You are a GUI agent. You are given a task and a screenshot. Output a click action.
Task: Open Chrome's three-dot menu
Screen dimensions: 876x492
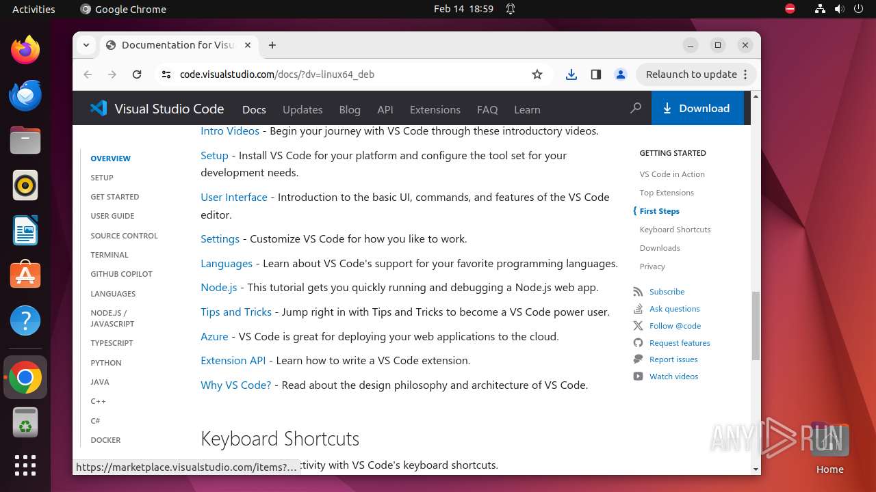point(745,74)
